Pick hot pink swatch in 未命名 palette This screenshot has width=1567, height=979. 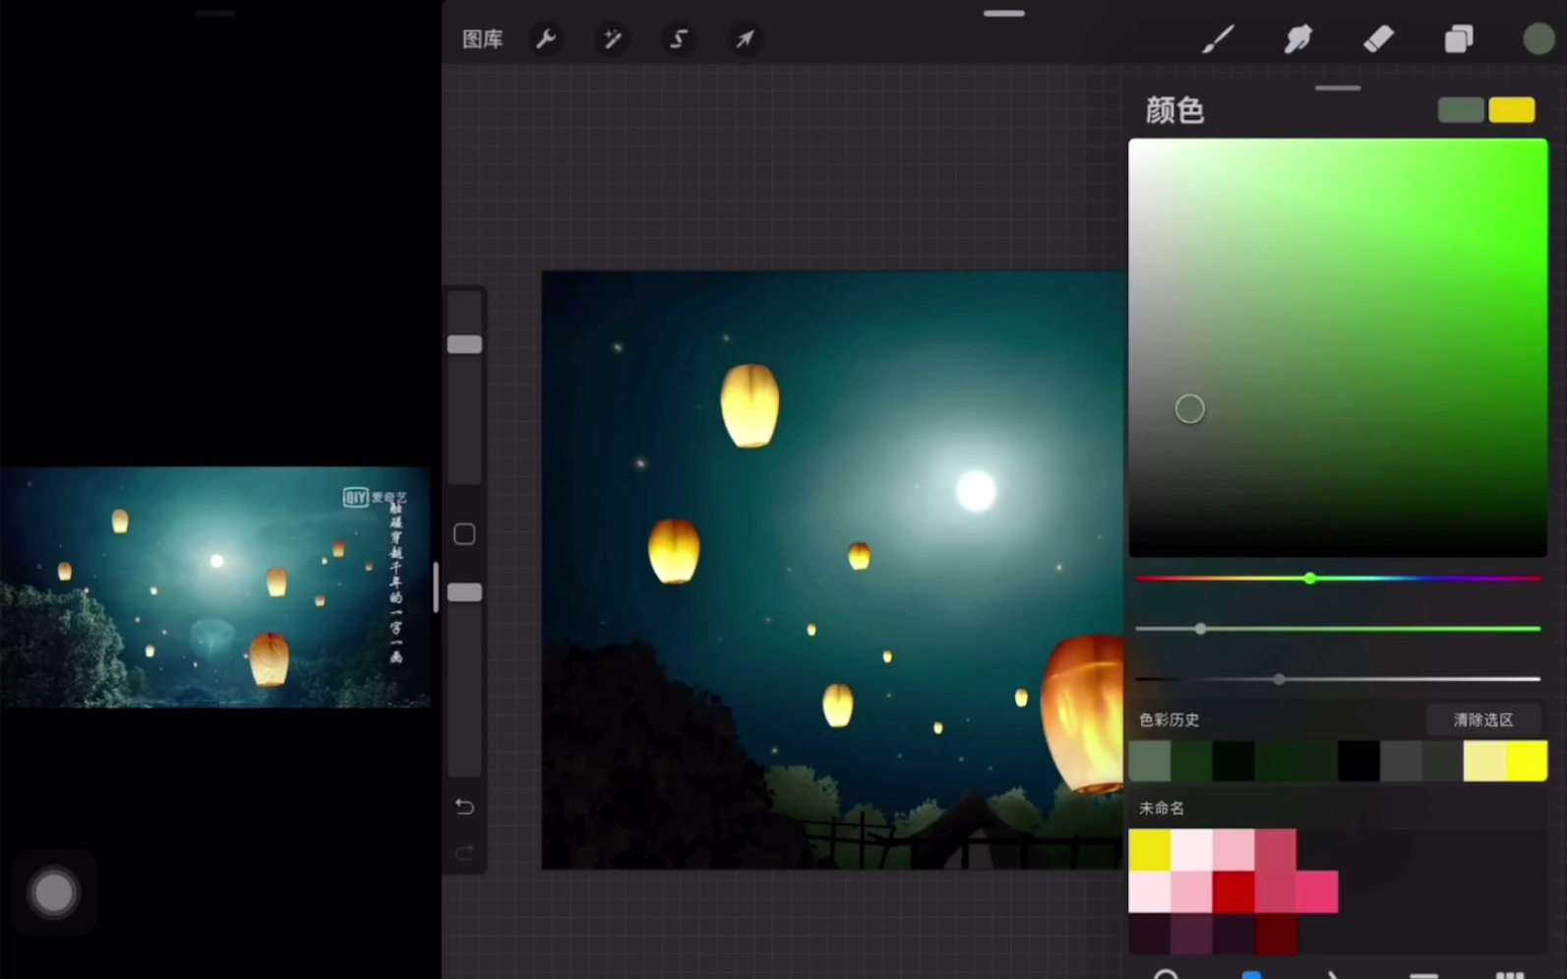coord(1316,892)
